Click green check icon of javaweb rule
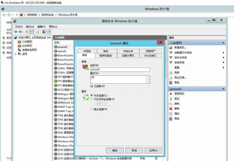Image resolution: width=234 pixels, height=161 pixels. 56,47
